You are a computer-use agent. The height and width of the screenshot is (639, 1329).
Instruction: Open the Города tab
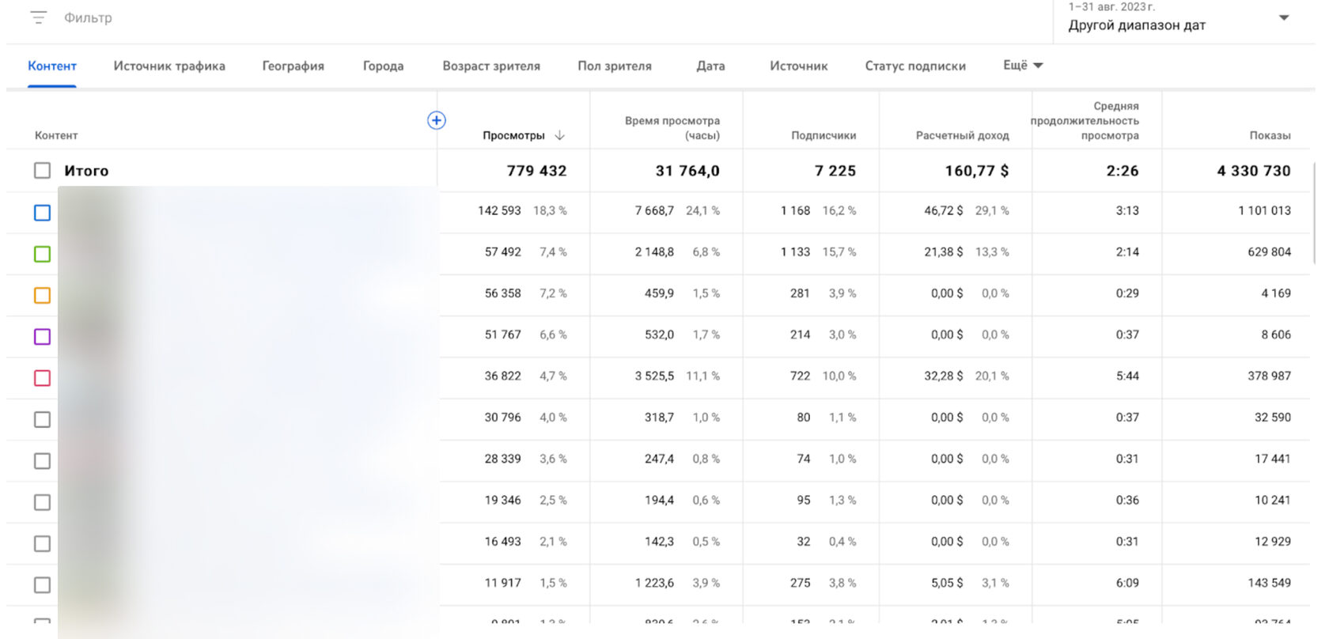point(384,66)
